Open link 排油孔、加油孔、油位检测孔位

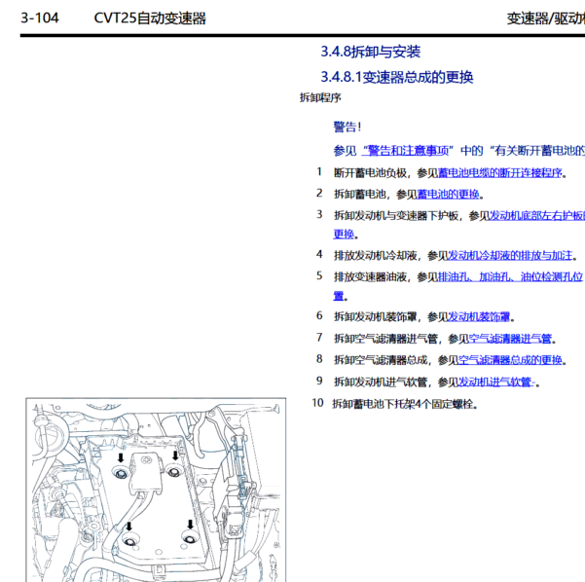pos(510,276)
